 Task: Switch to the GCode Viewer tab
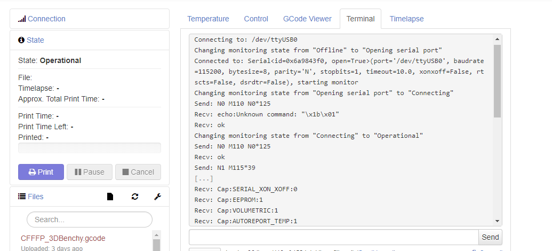coord(307,19)
